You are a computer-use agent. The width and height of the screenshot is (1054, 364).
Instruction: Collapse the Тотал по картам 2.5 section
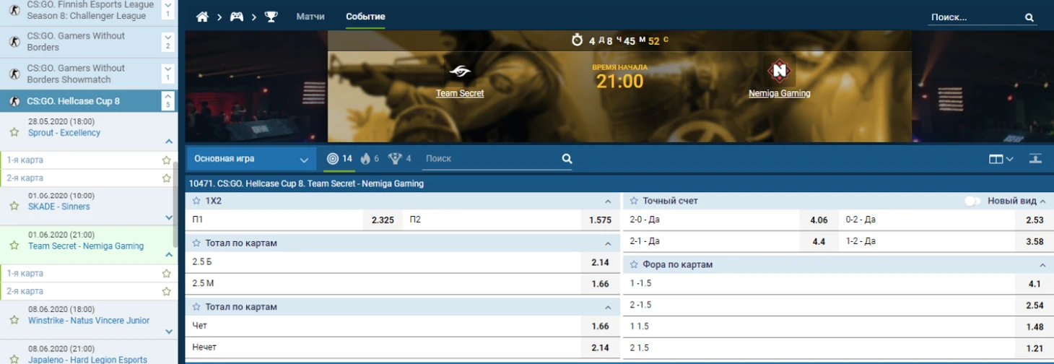608,244
